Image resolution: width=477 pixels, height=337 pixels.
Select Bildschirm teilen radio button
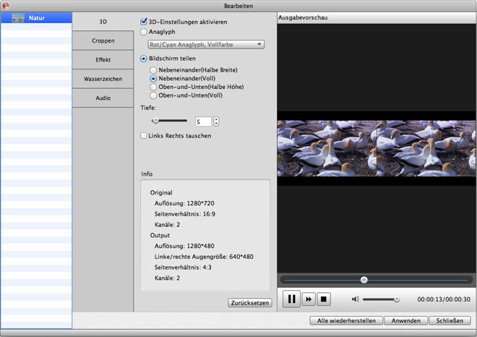coord(144,59)
